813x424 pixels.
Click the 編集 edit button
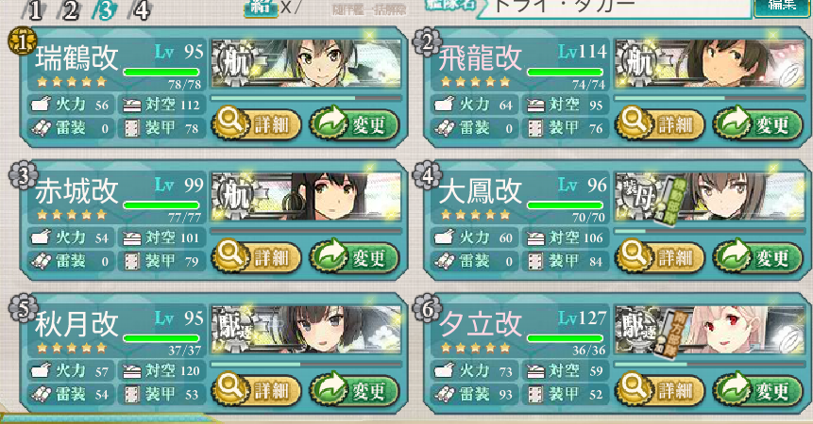(x=783, y=7)
